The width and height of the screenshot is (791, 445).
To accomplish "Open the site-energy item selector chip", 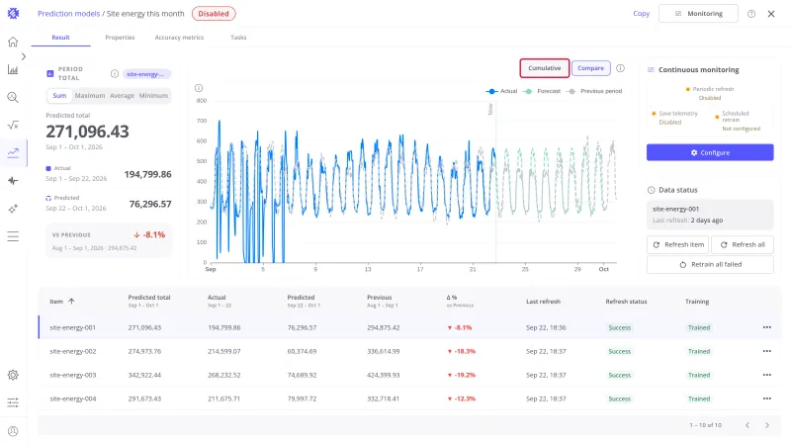I will [x=146, y=74].
